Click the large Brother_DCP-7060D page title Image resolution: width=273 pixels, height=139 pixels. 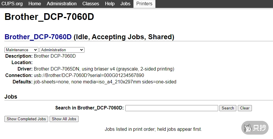tap(49, 17)
